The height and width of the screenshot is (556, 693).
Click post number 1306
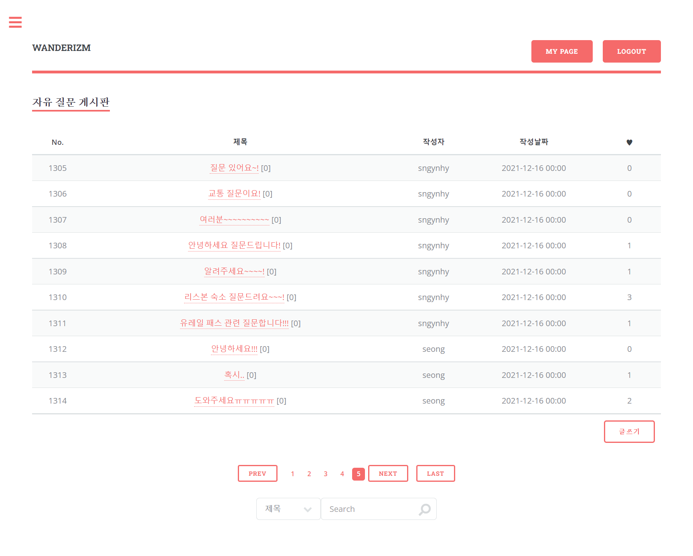[58, 194]
